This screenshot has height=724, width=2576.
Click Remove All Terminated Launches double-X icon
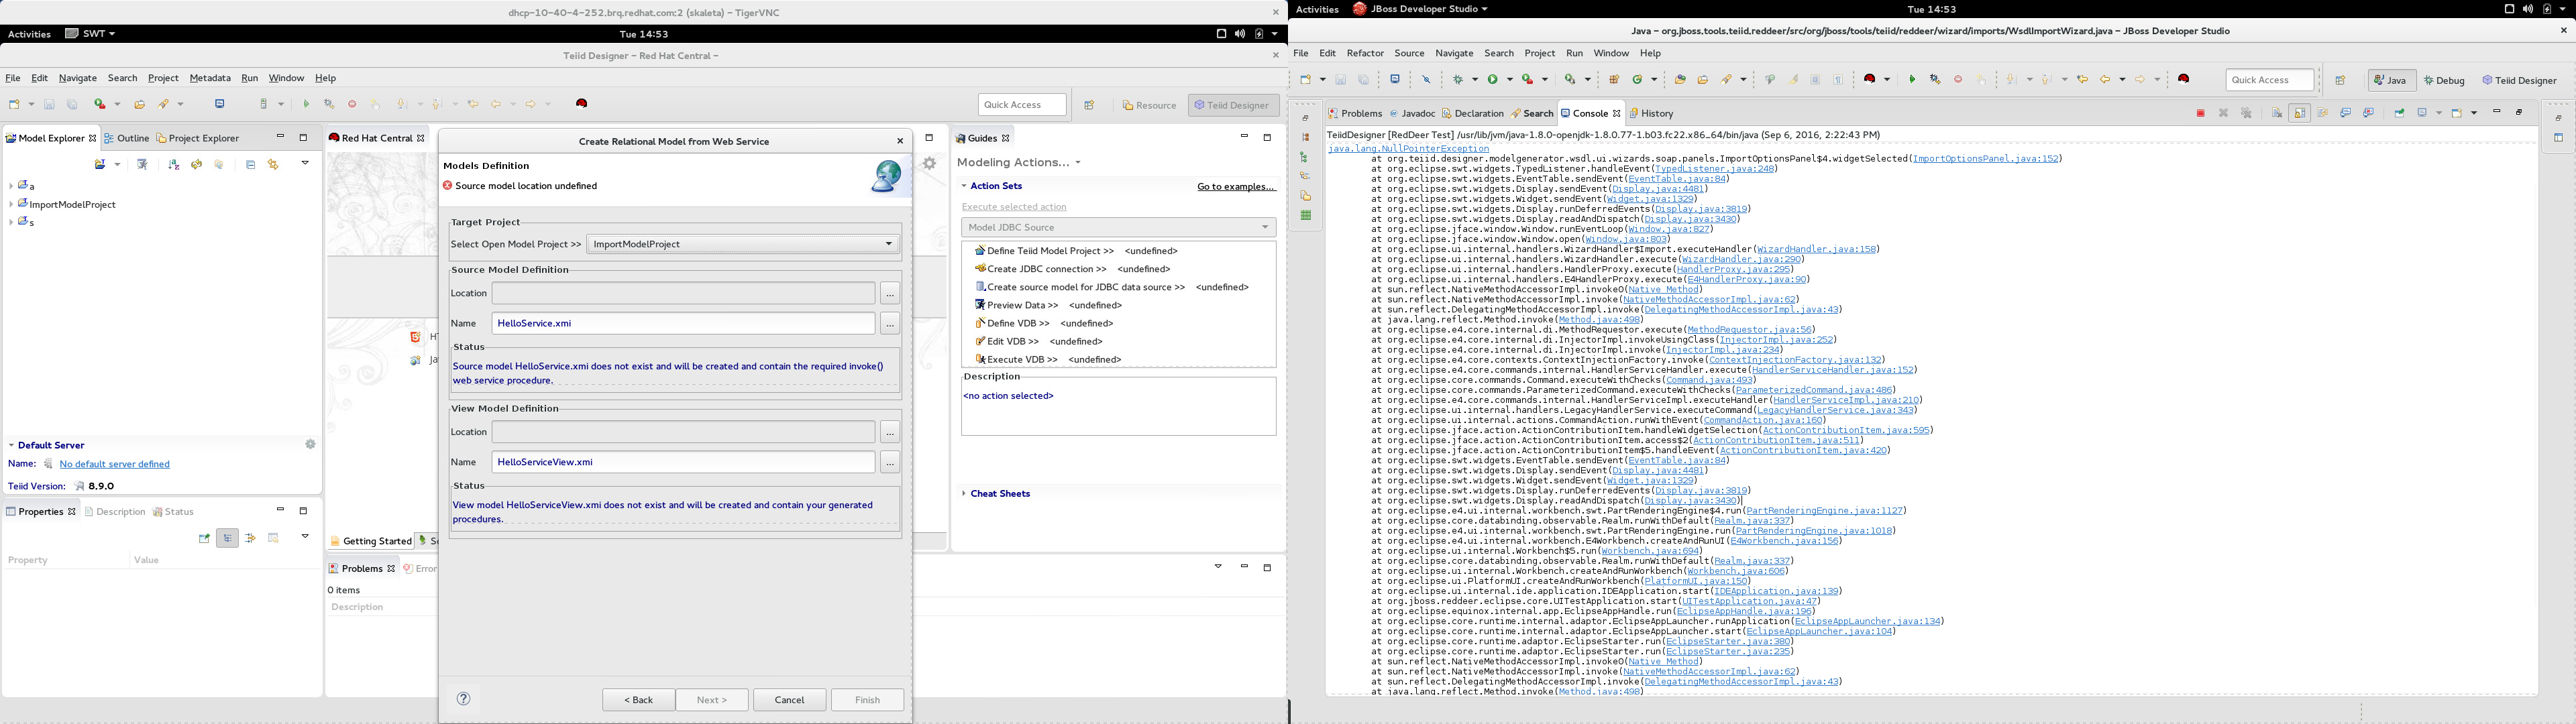2246,114
